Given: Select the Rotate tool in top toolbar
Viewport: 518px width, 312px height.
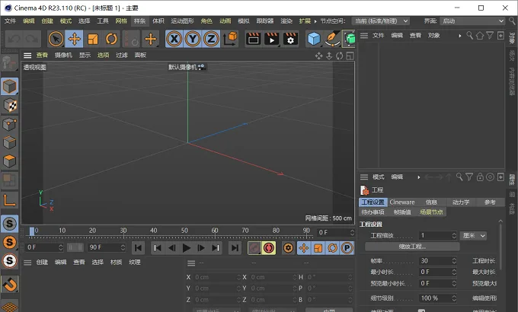Looking at the screenshot, I should 111,39.
